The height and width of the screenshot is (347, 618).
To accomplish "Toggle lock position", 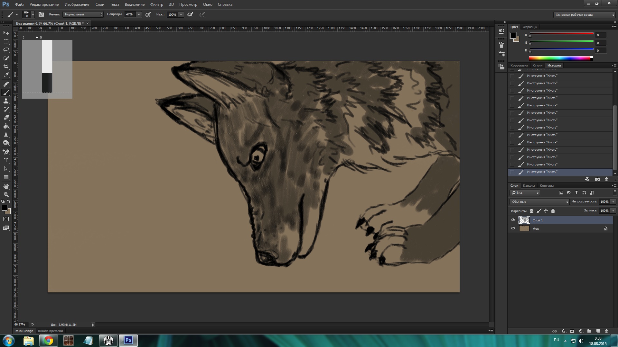I will [546, 211].
